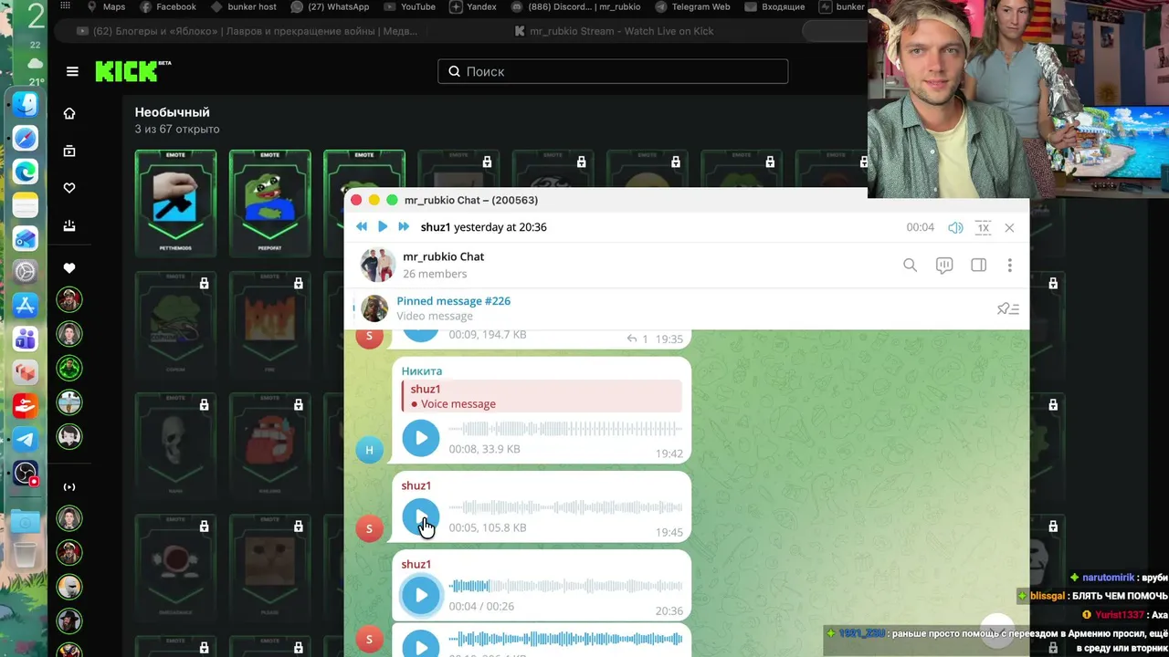Open Telegram from the dock
This screenshot has width=1169, height=657.
coord(26,439)
